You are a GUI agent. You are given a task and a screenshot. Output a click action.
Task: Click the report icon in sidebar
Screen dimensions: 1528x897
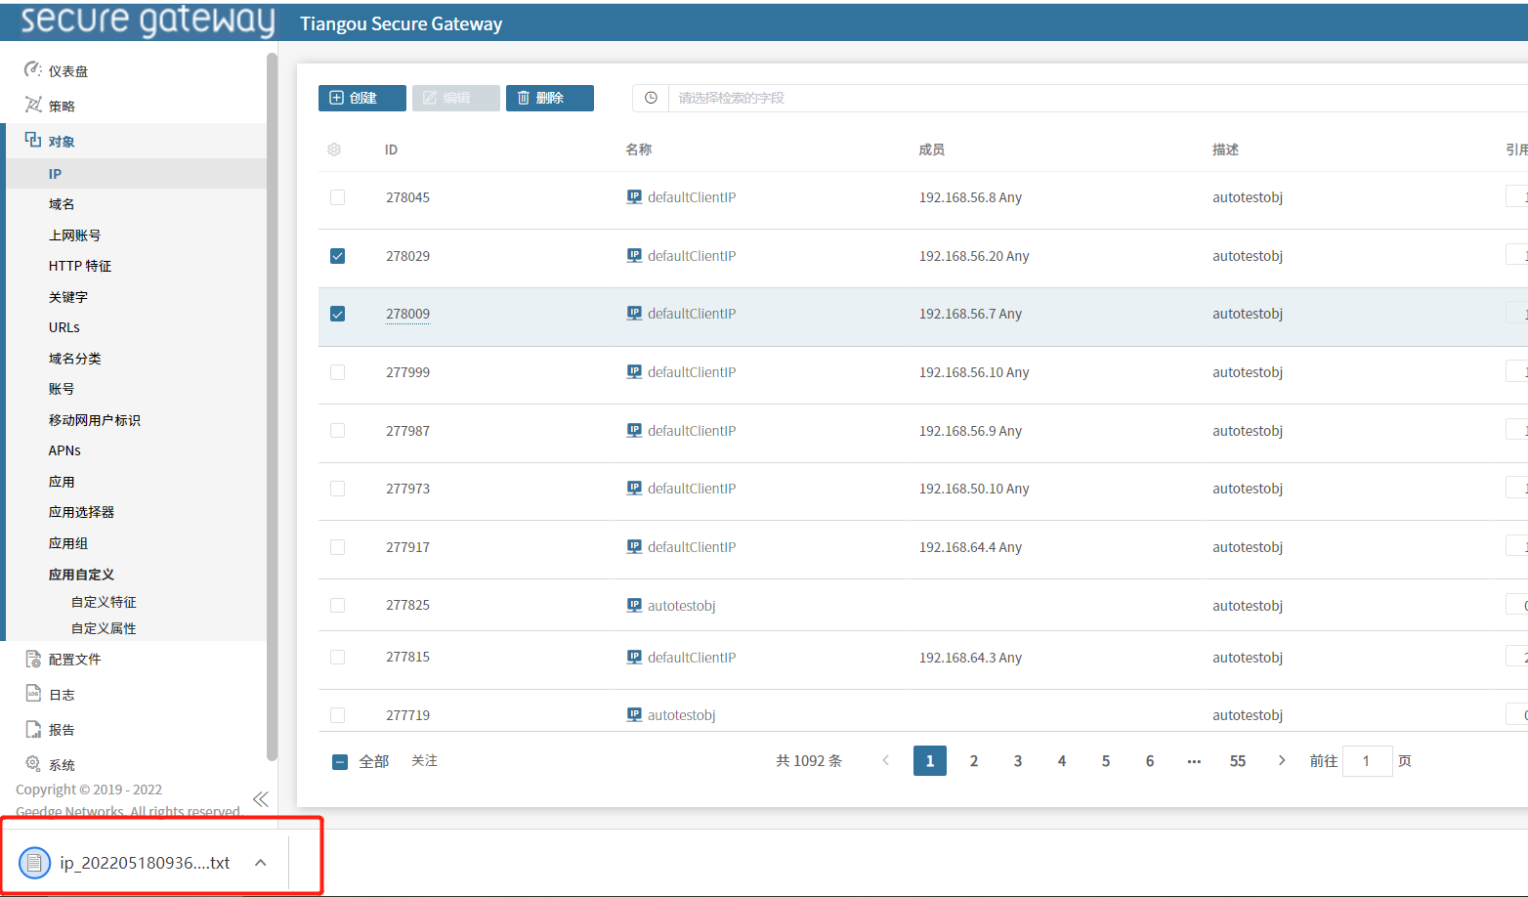click(33, 729)
